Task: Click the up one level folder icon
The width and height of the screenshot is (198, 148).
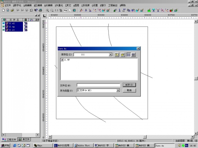Action: [117, 55]
